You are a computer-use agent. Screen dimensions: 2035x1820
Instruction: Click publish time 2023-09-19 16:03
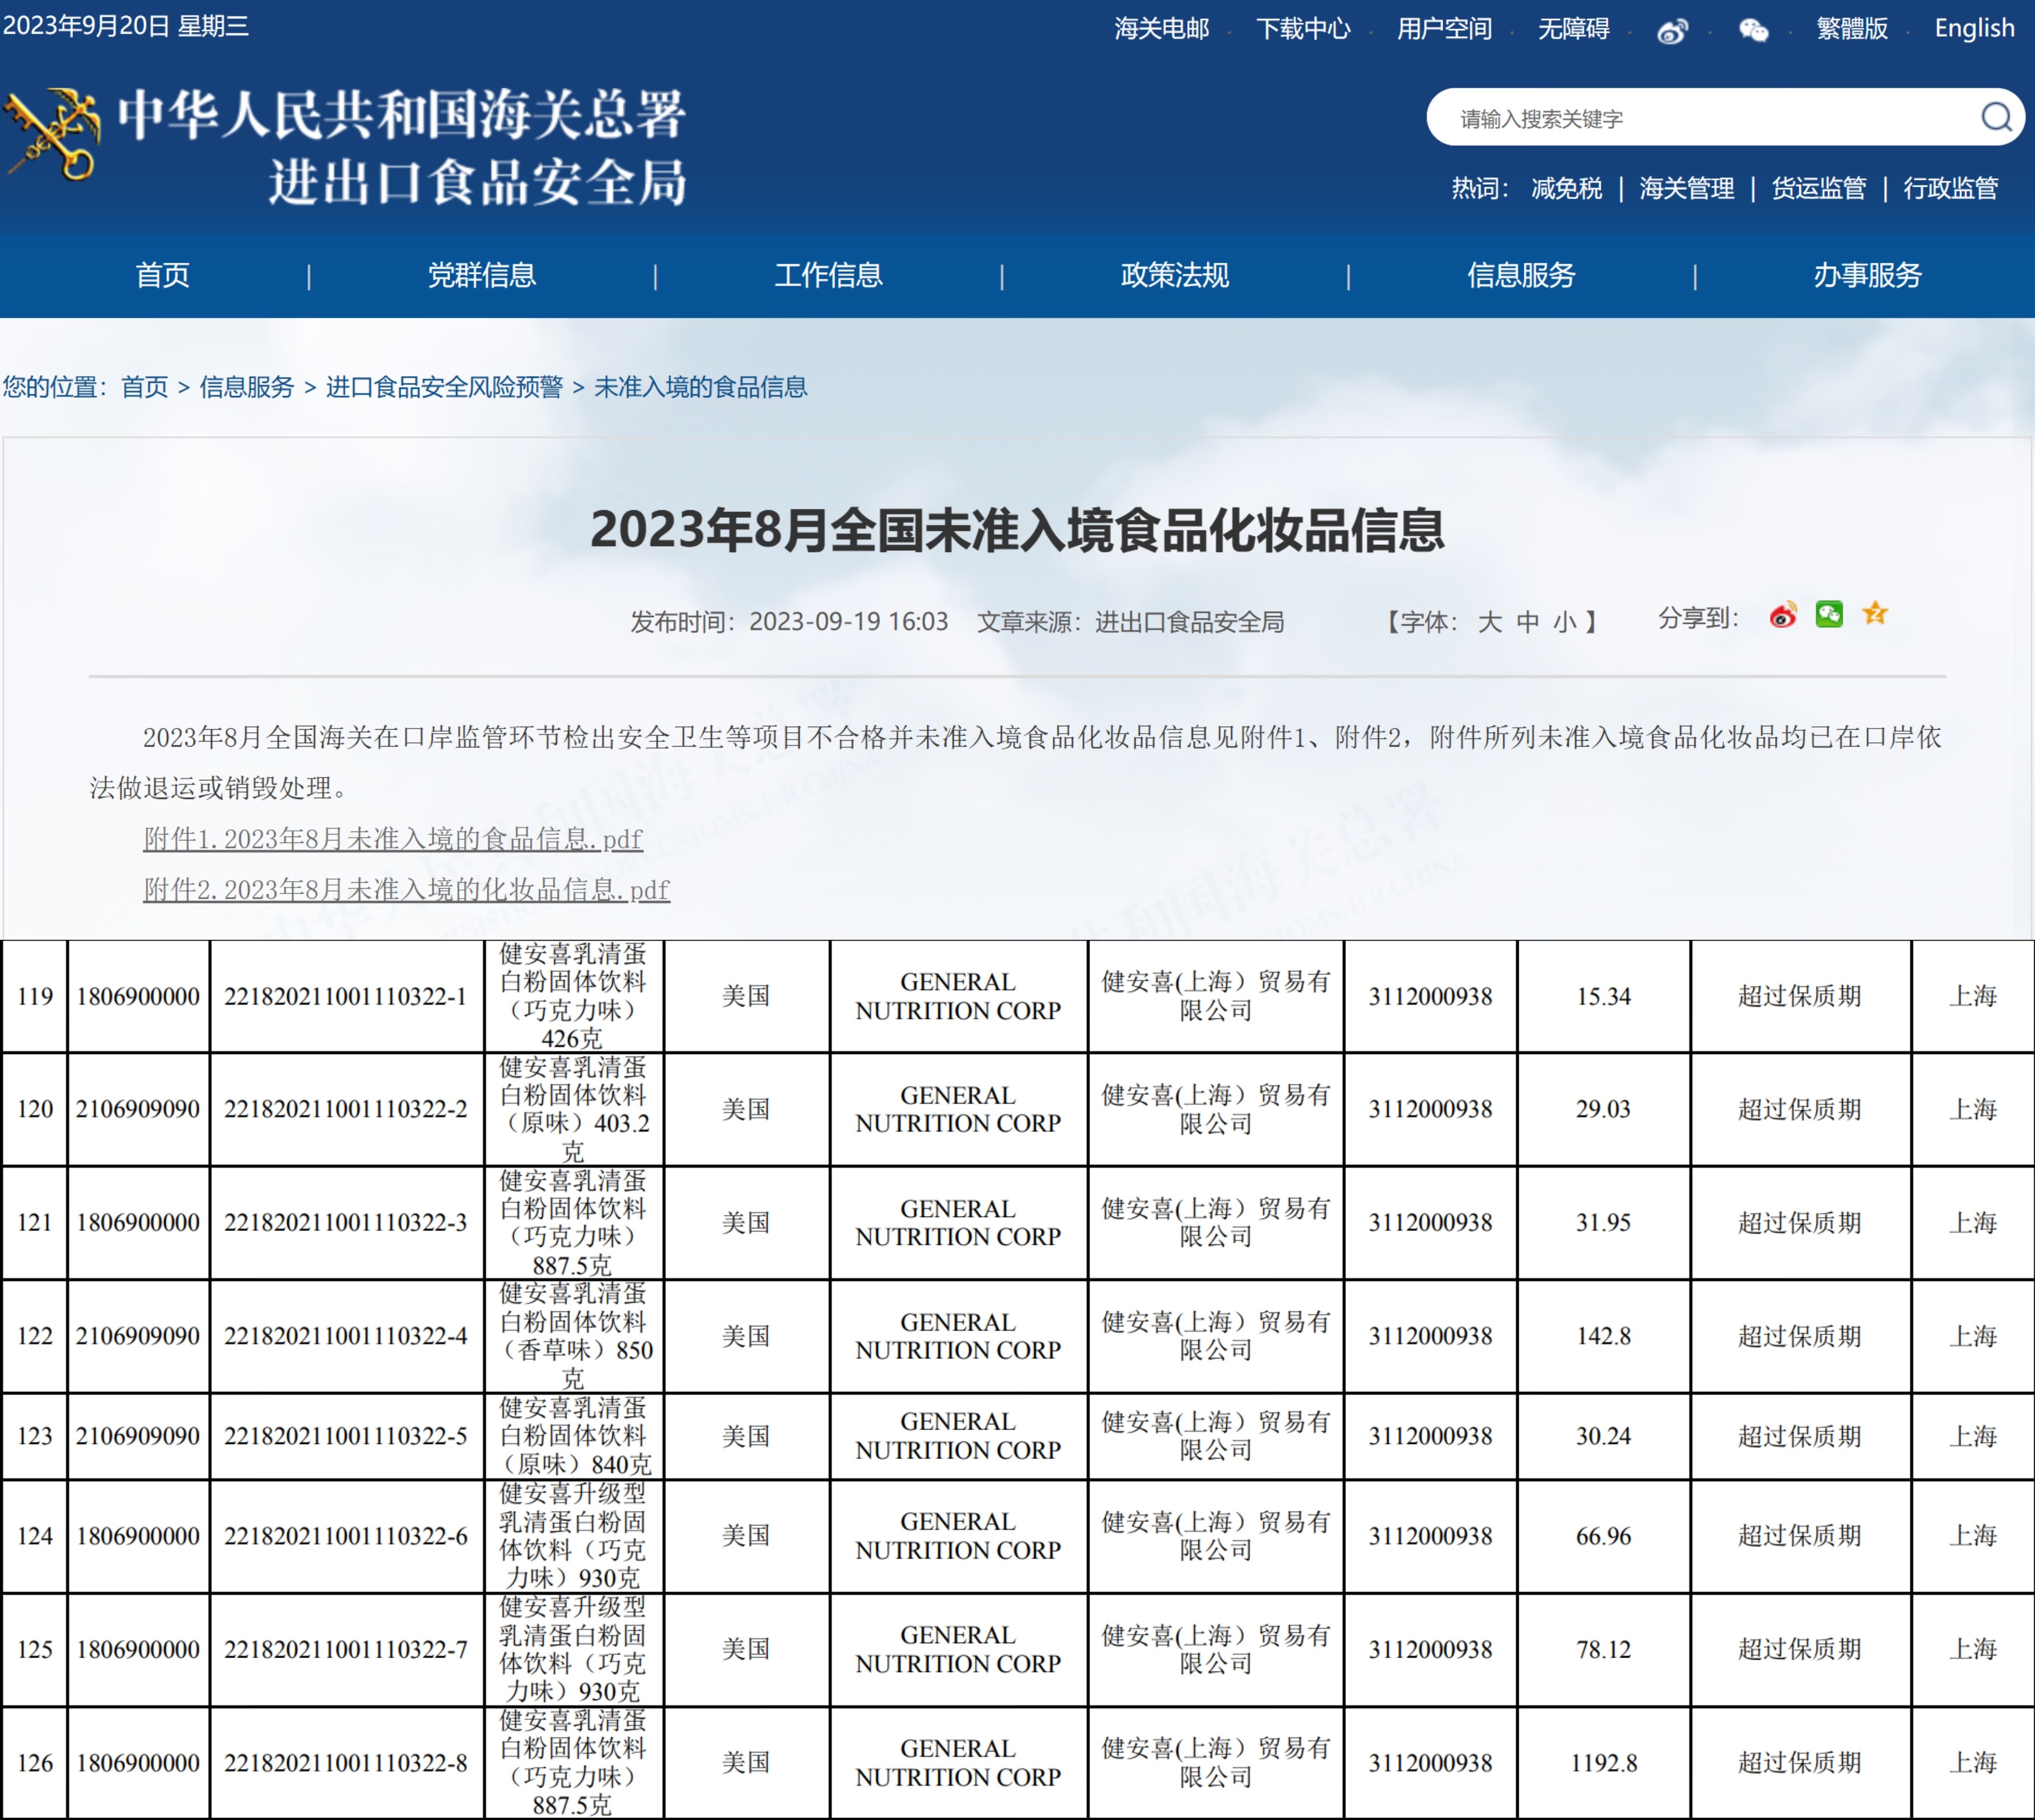tap(848, 622)
